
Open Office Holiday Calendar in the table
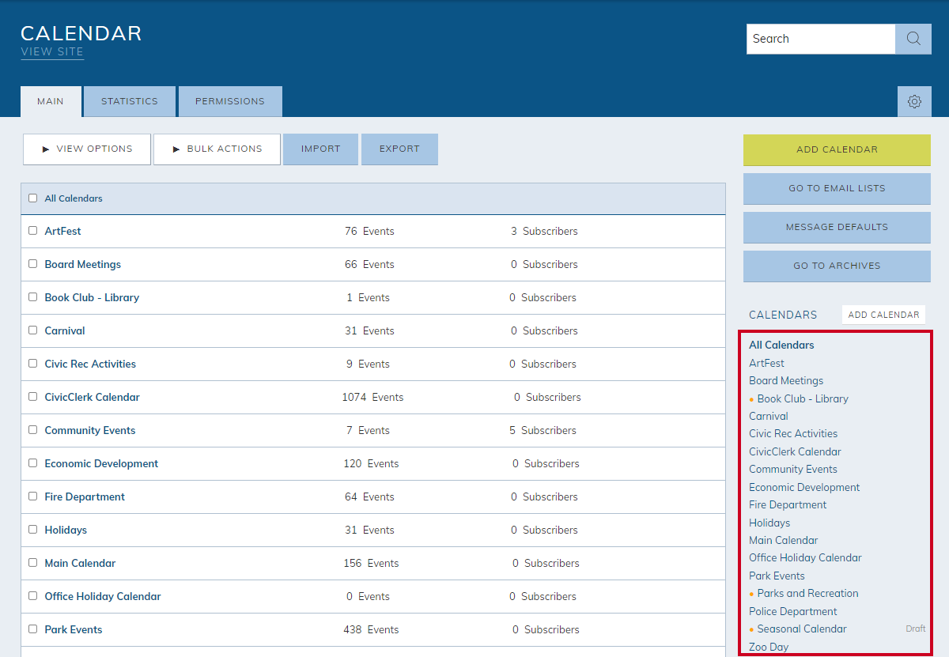pos(103,596)
